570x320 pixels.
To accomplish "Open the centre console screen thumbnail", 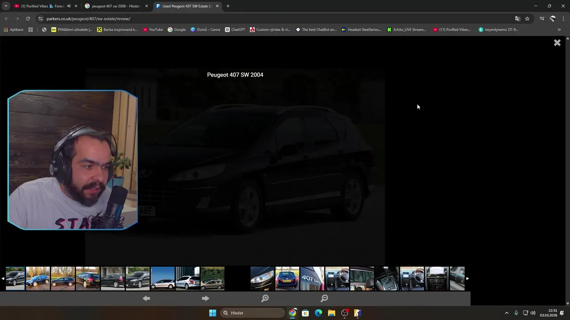I will pyautogui.click(x=437, y=278).
